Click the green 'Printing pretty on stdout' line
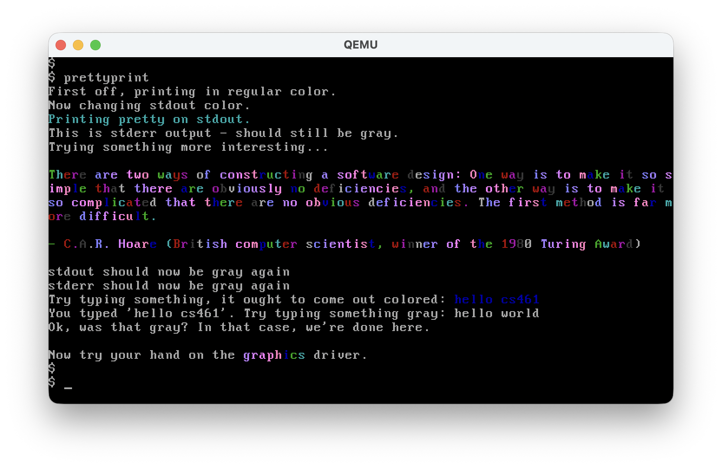The height and width of the screenshot is (468, 722). pyautogui.click(x=148, y=119)
